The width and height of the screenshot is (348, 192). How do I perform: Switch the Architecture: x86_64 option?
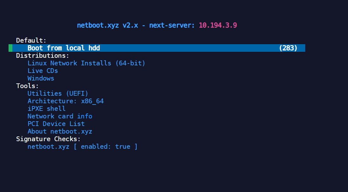(x=65, y=101)
